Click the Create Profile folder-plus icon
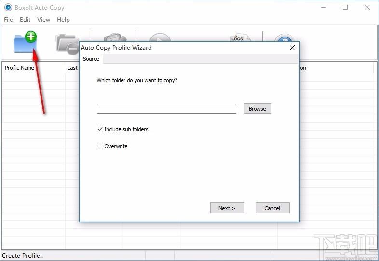The width and height of the screenshot is (379, 261). 25,42
